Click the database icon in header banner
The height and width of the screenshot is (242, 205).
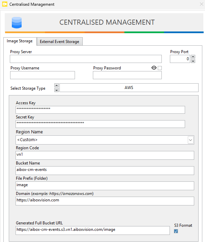(16, 22)
